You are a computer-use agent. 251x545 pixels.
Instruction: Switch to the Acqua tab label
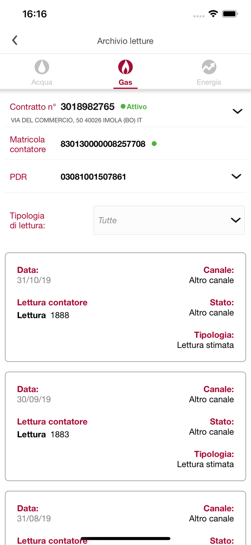(x=42, y=82)
